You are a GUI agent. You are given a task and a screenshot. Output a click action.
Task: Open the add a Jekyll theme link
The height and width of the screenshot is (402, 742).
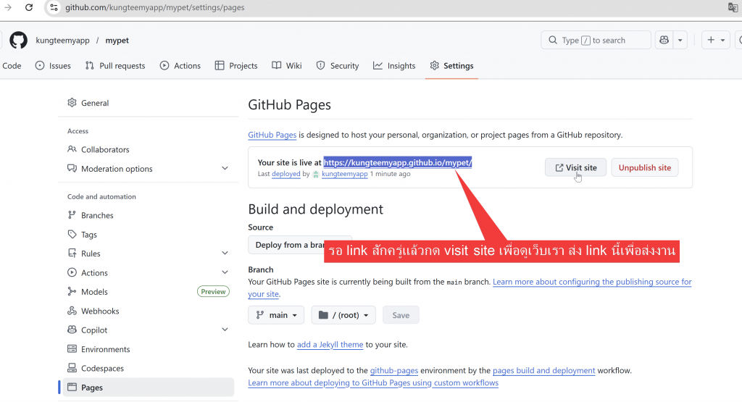(330, 345)
